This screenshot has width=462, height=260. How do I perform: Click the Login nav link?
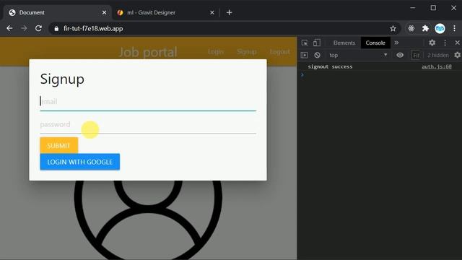point(216,52)
